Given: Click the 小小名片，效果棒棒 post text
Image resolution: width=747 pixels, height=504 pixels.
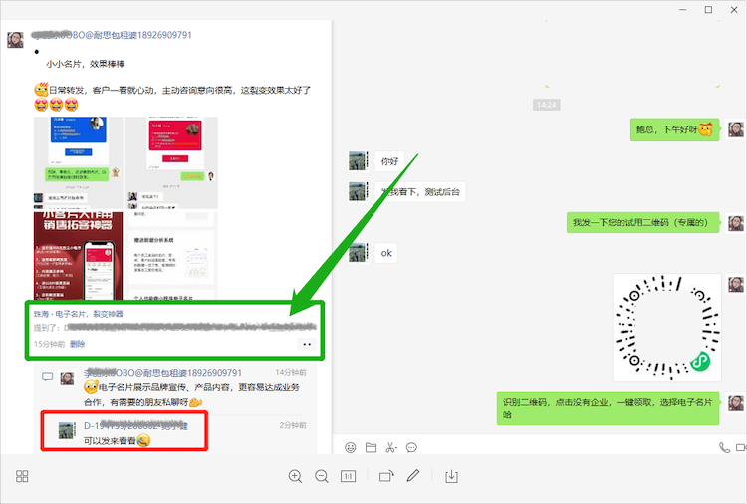Looking at the screenshot, I should click(x=86, y=64).
